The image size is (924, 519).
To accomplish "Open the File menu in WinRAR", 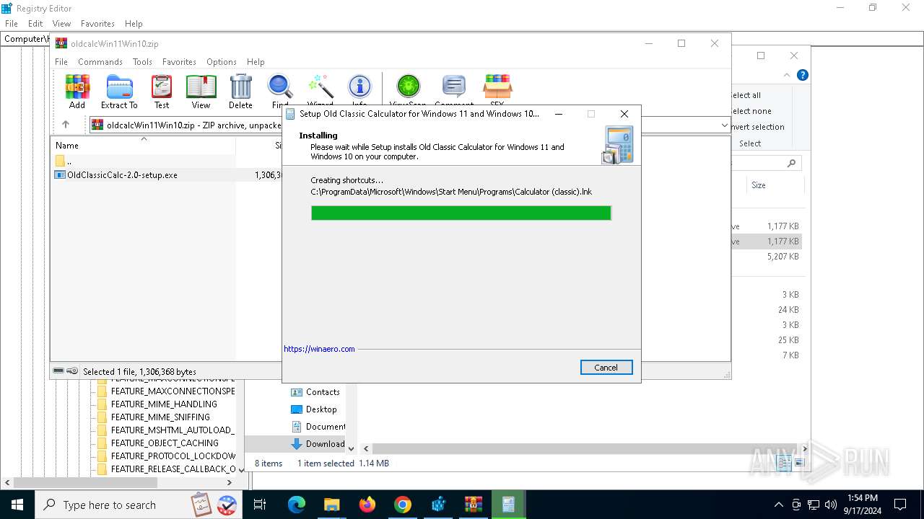I will [x=61, y=62].
